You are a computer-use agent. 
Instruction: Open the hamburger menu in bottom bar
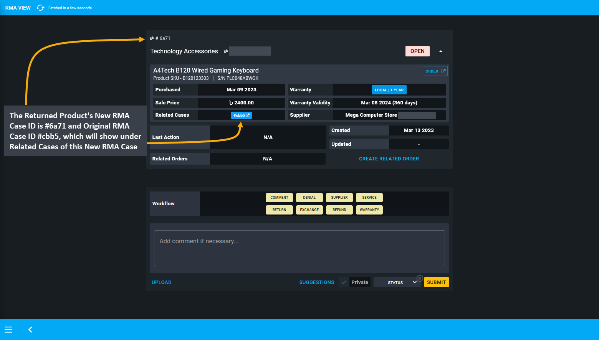8,330
